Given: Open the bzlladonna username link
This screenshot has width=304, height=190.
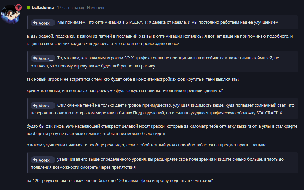Looking at the screenshot, I should click(43, 8).
